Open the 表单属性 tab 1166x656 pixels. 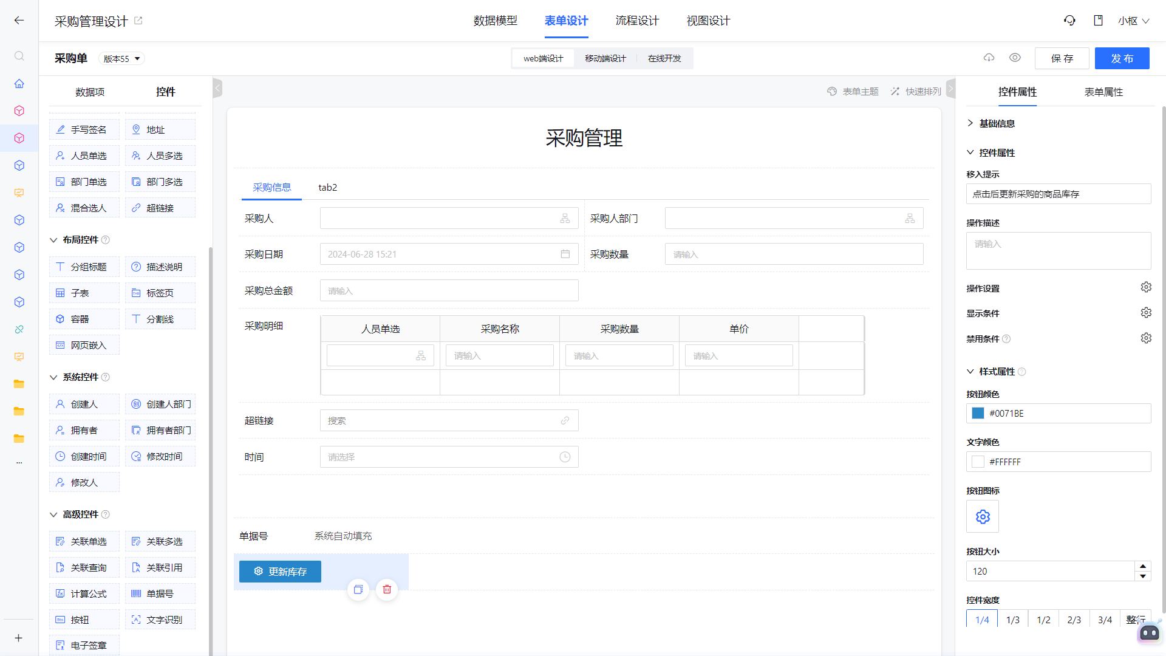pyautogui.click(x=1103, y=92)
